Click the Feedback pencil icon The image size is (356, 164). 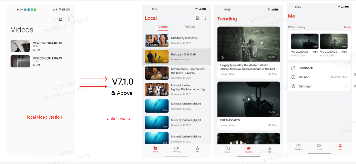(293, 68)
